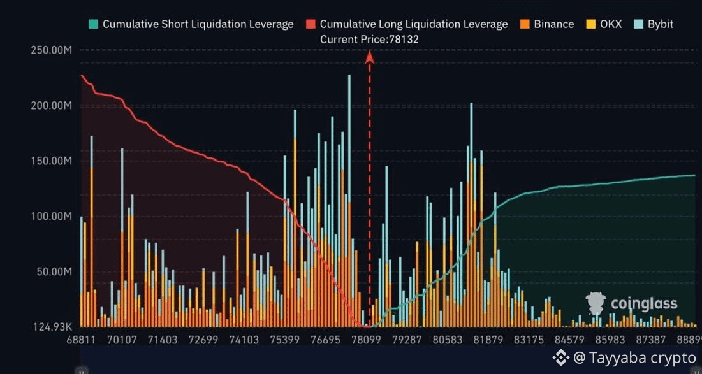
Task: Toggle the Binance orange legend swatch
Action: (524, 24)
